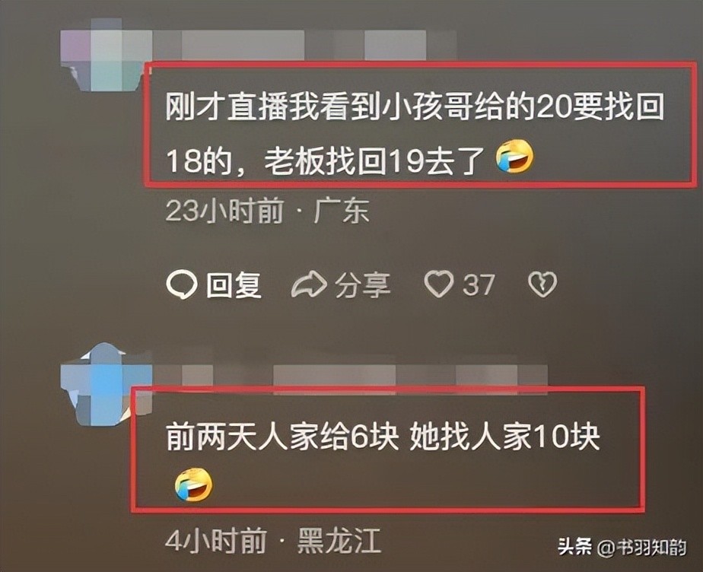Tap the speech-bubble reply icon
Viewport: 703px width, 572px height.
click(x=182, y=284)
